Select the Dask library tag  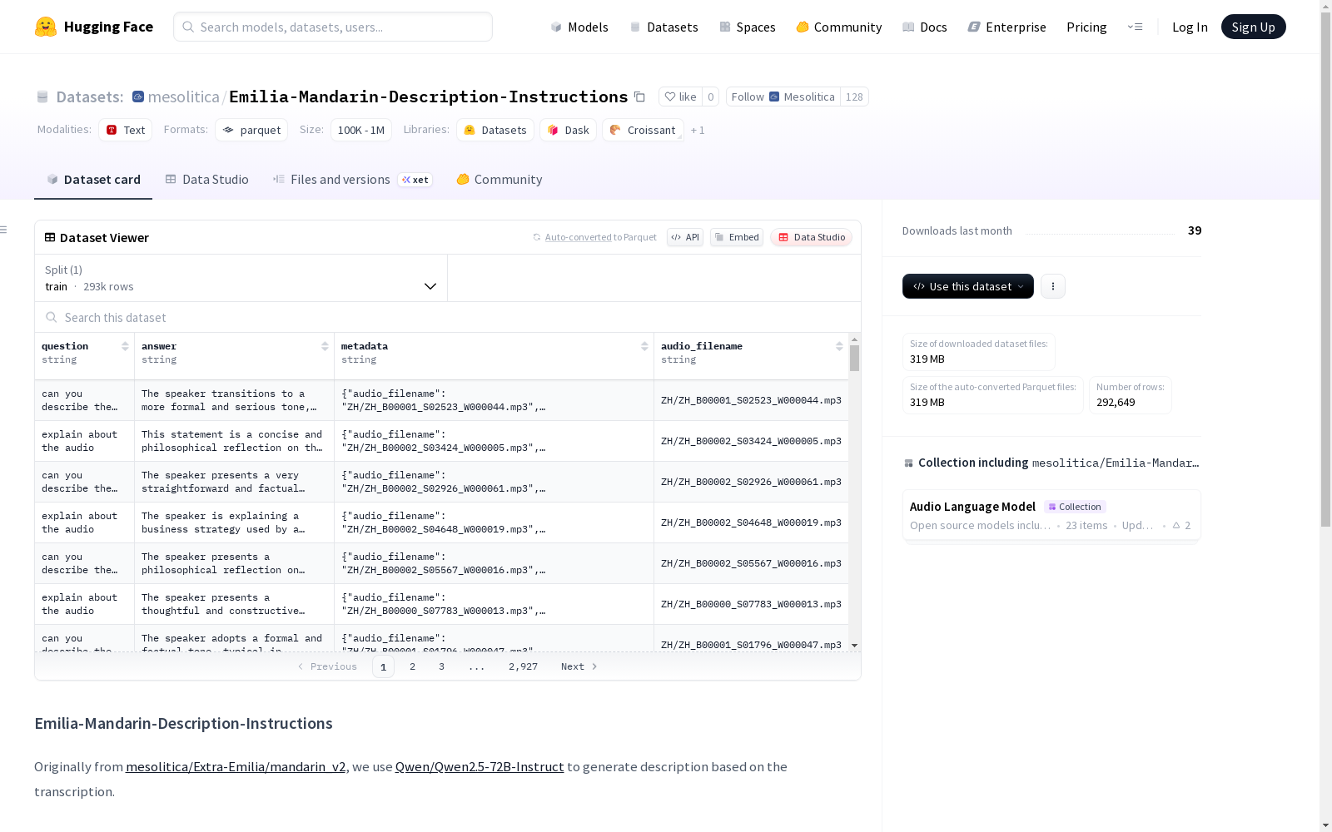click(x=569, y=130)
